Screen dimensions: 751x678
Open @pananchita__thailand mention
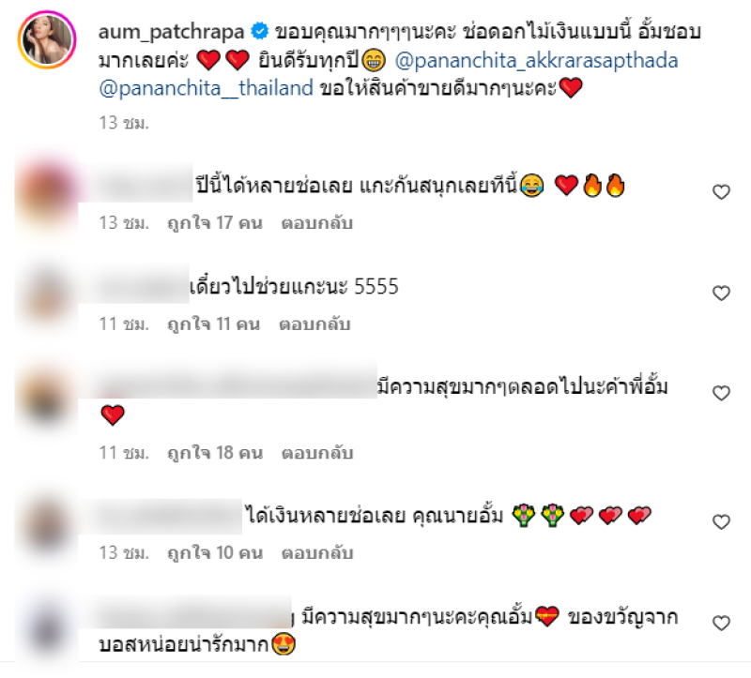pyautogui.click(x=206, y=88)
